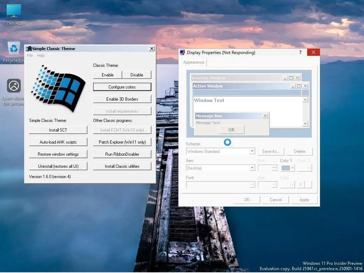Toggle the italic font button beside bold

pos(308,185)
